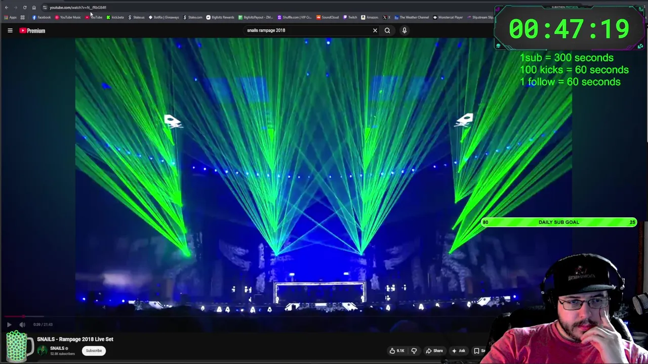Open the SoundCloud bookmark
Screen dimensions: 648x364
(x=328, y=18)
